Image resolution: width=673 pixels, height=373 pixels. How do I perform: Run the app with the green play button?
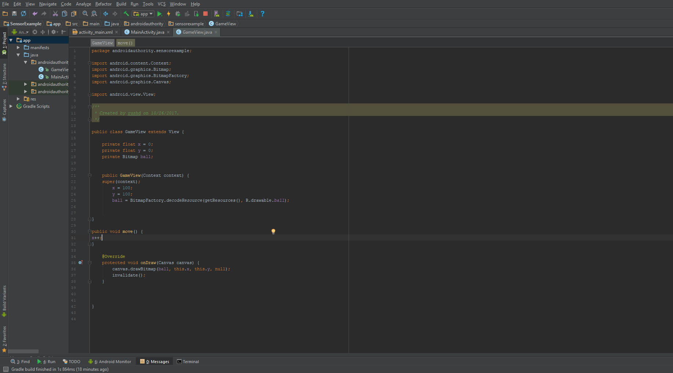click(x=160, y=14)
